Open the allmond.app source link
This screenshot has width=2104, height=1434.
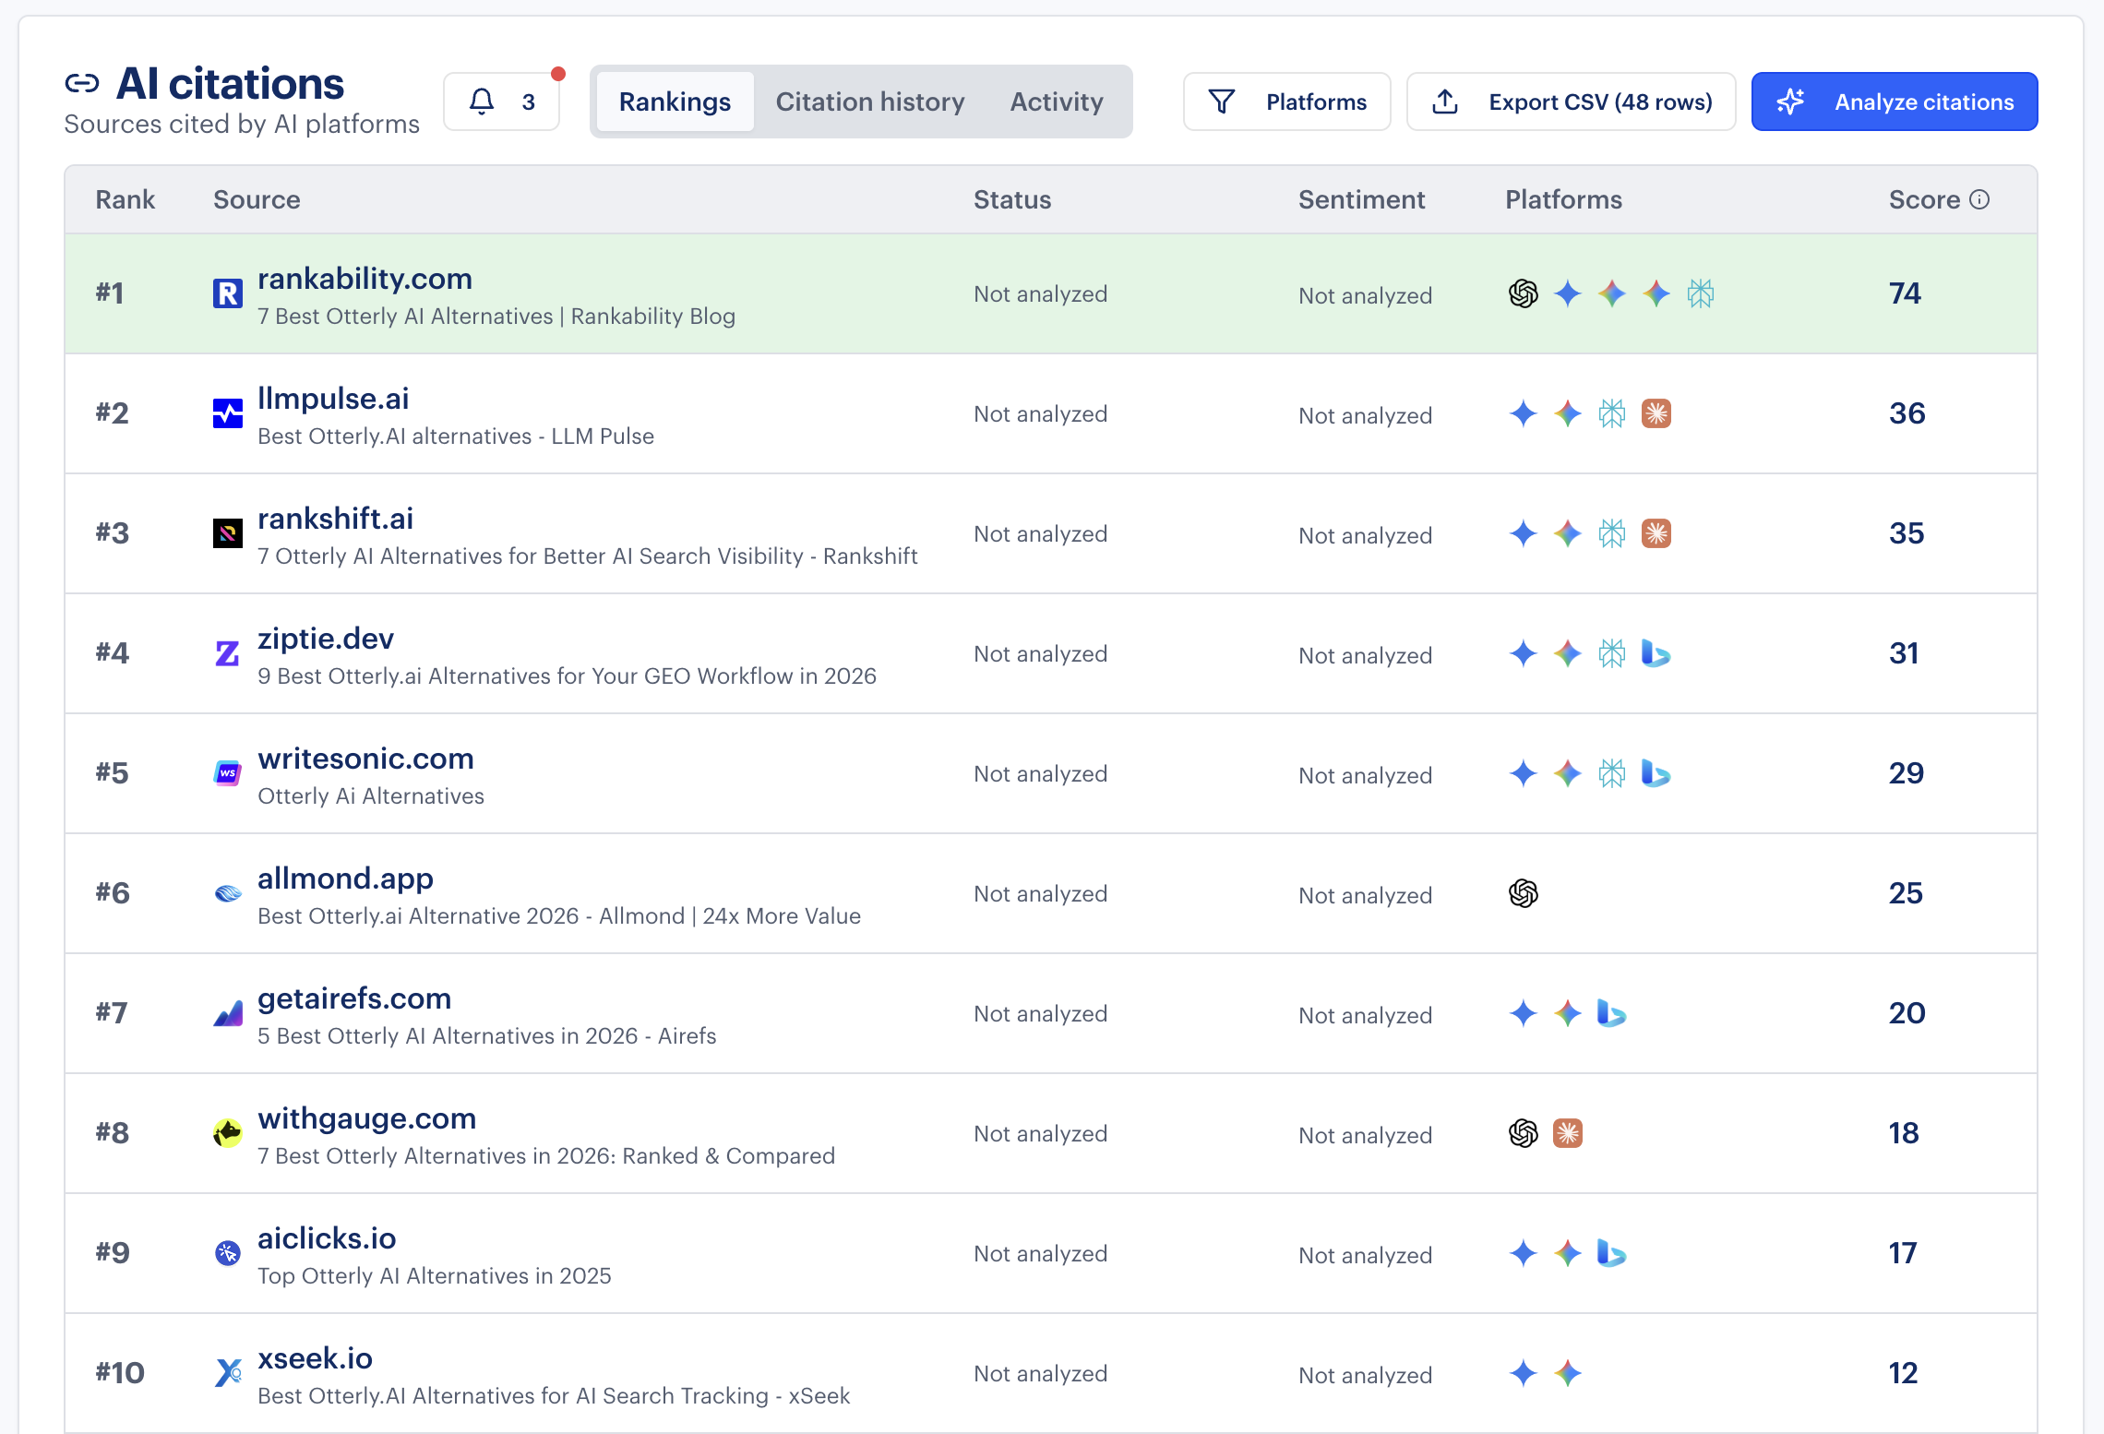point(345,878)
